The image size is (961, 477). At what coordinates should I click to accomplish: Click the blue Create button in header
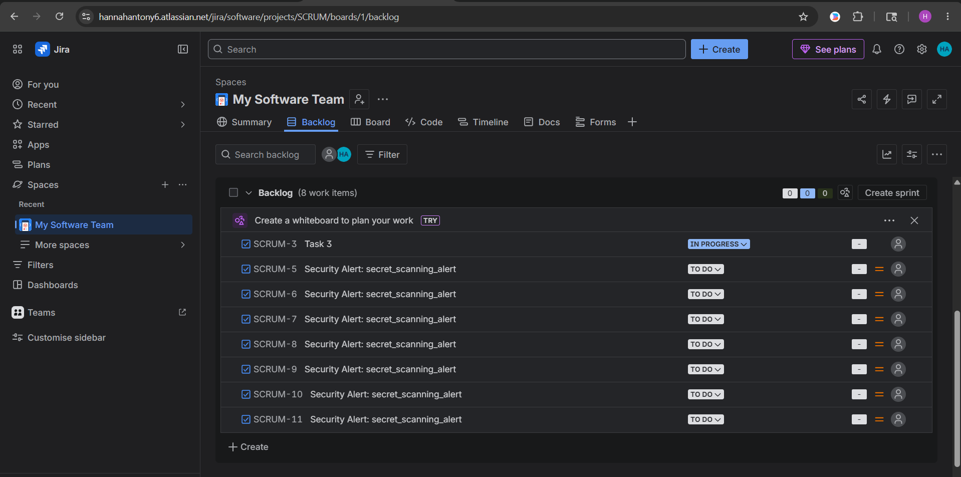(x=719, y=49)
